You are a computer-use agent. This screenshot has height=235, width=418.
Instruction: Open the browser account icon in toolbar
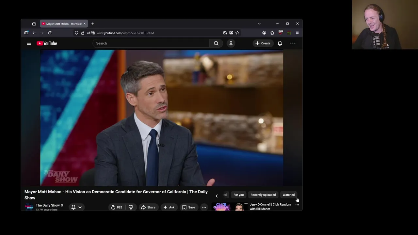point(264,33)
